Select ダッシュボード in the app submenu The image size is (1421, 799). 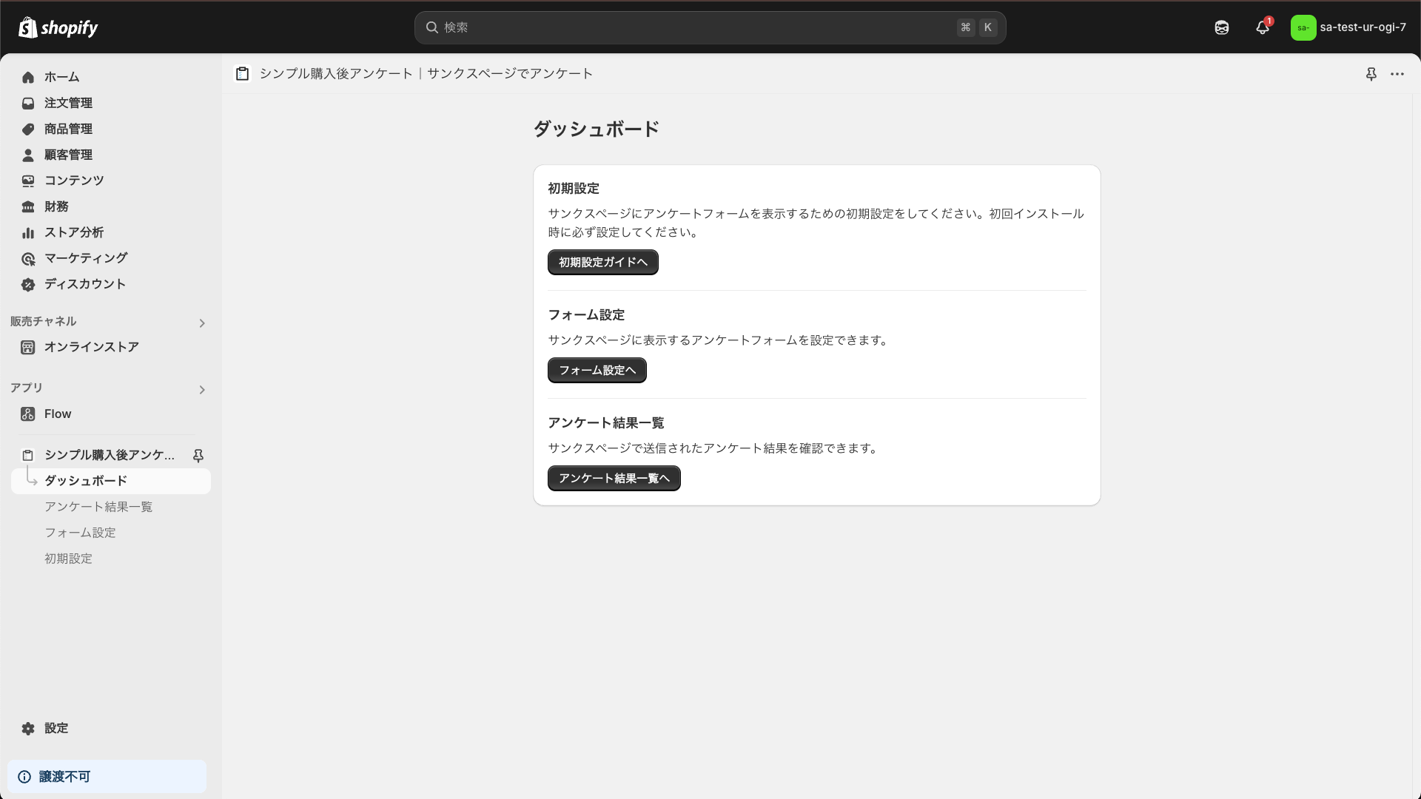tap(84, 480)
